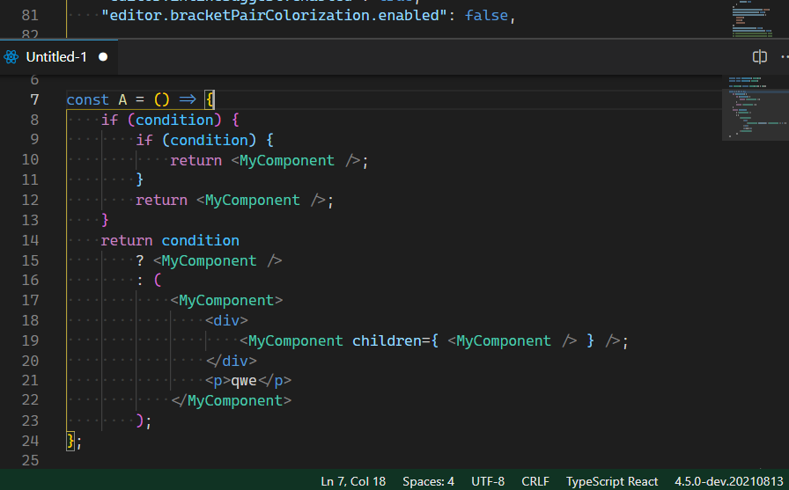Click the open parenthesis on line 16
This screenshot has height=490, width=789.
(158, 280)
